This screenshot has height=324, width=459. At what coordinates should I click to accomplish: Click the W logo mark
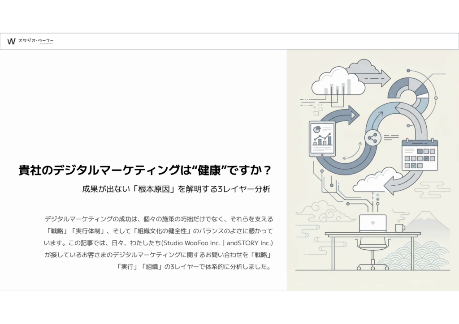12,41
